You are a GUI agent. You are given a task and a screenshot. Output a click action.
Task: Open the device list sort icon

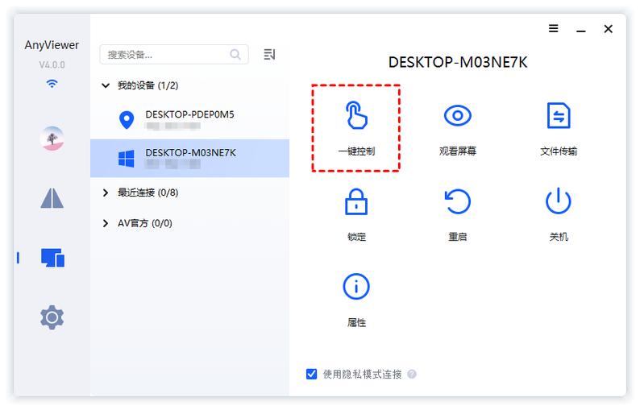(269, 54)
